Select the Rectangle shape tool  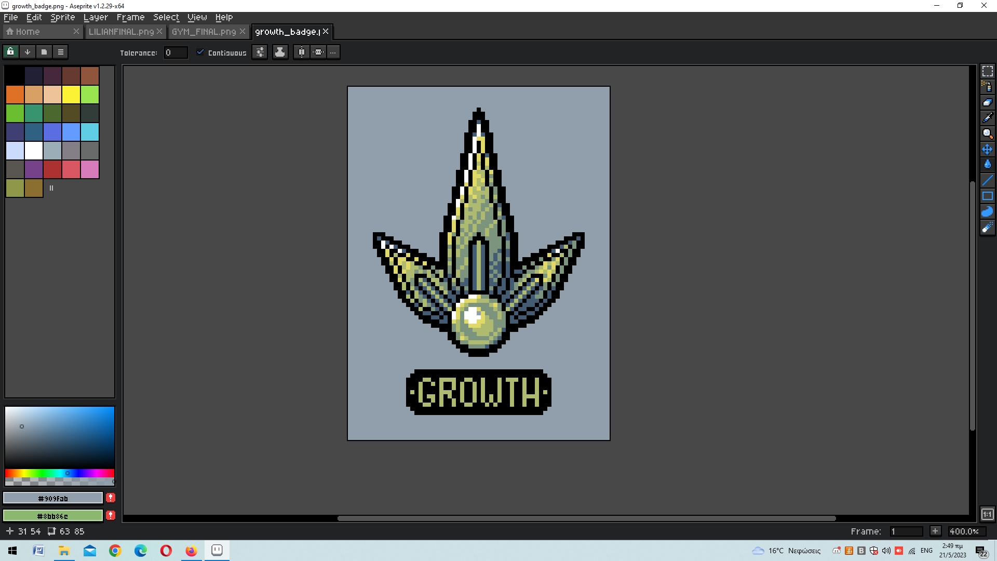[x=987, y=196]
